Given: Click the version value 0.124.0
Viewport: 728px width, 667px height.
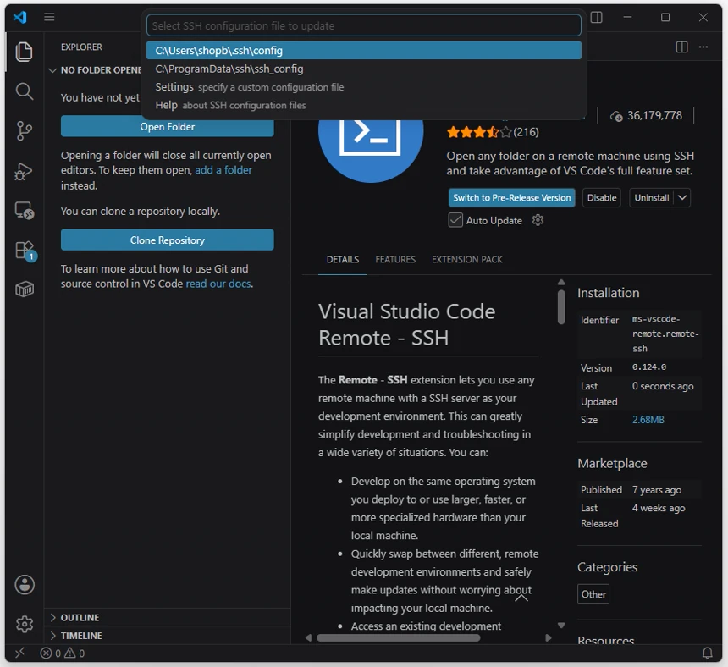Looking at the screenshot, I should click(x=649, y=367).
